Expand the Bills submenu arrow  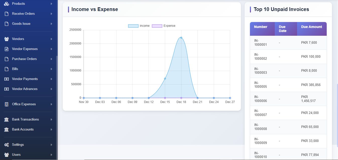(x=51, y=69)
